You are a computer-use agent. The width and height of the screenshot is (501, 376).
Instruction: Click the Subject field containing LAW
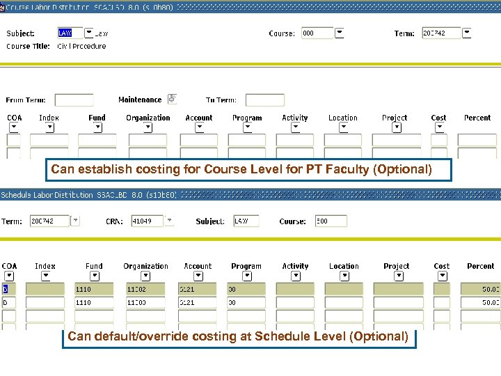[70, 33]
